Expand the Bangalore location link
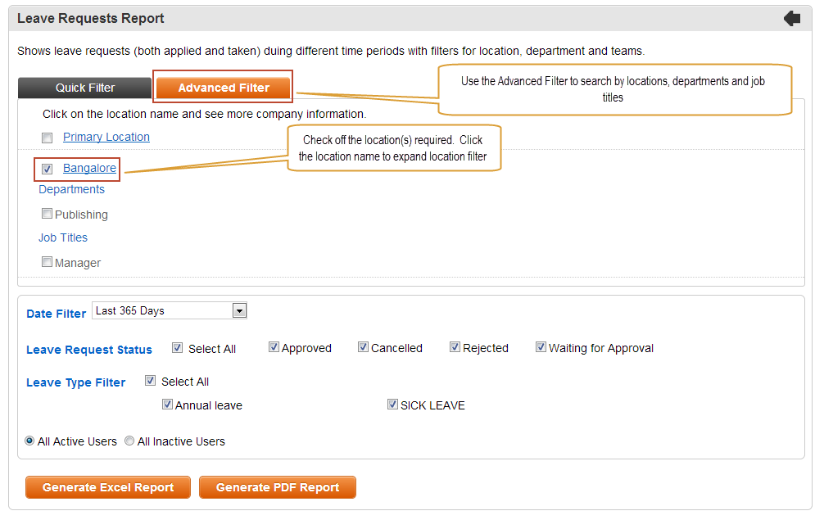 point(89,168)
